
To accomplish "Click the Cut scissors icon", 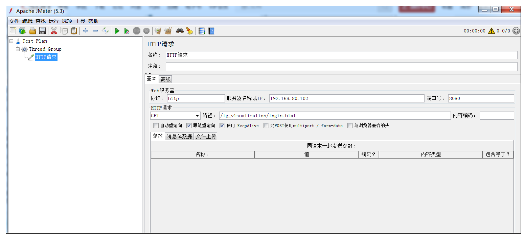I will (x=54, y=31).
